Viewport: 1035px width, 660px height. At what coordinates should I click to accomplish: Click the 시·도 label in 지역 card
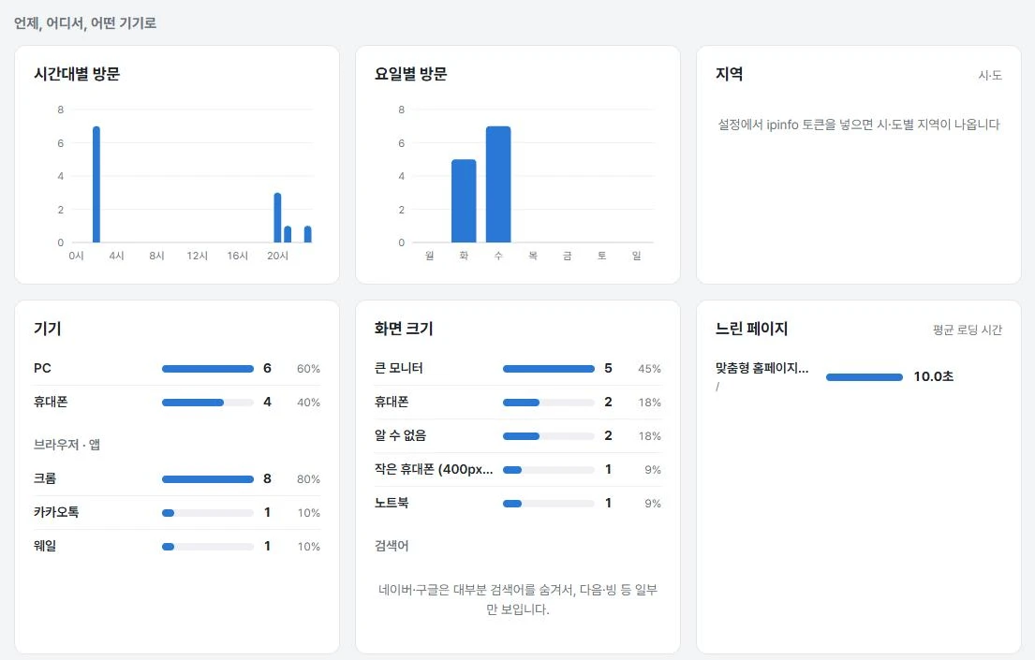click(990, 75)
